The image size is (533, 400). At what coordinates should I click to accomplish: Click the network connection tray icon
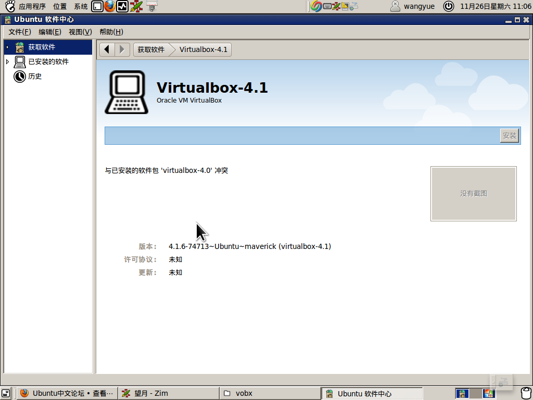[354, 6]
